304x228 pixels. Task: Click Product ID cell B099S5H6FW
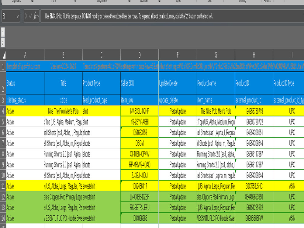[x=254, y=218]
